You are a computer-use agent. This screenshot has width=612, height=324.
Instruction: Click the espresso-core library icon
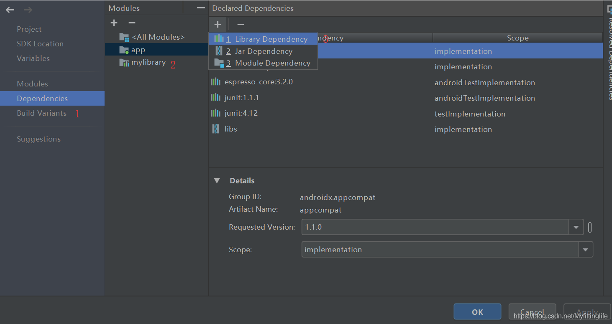point(216,82)
